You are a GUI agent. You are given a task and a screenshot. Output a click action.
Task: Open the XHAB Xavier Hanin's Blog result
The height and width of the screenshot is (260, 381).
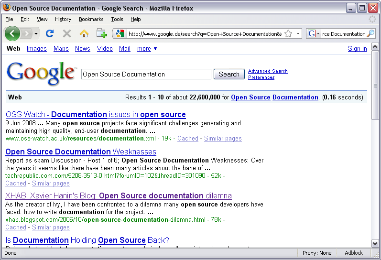119,195
